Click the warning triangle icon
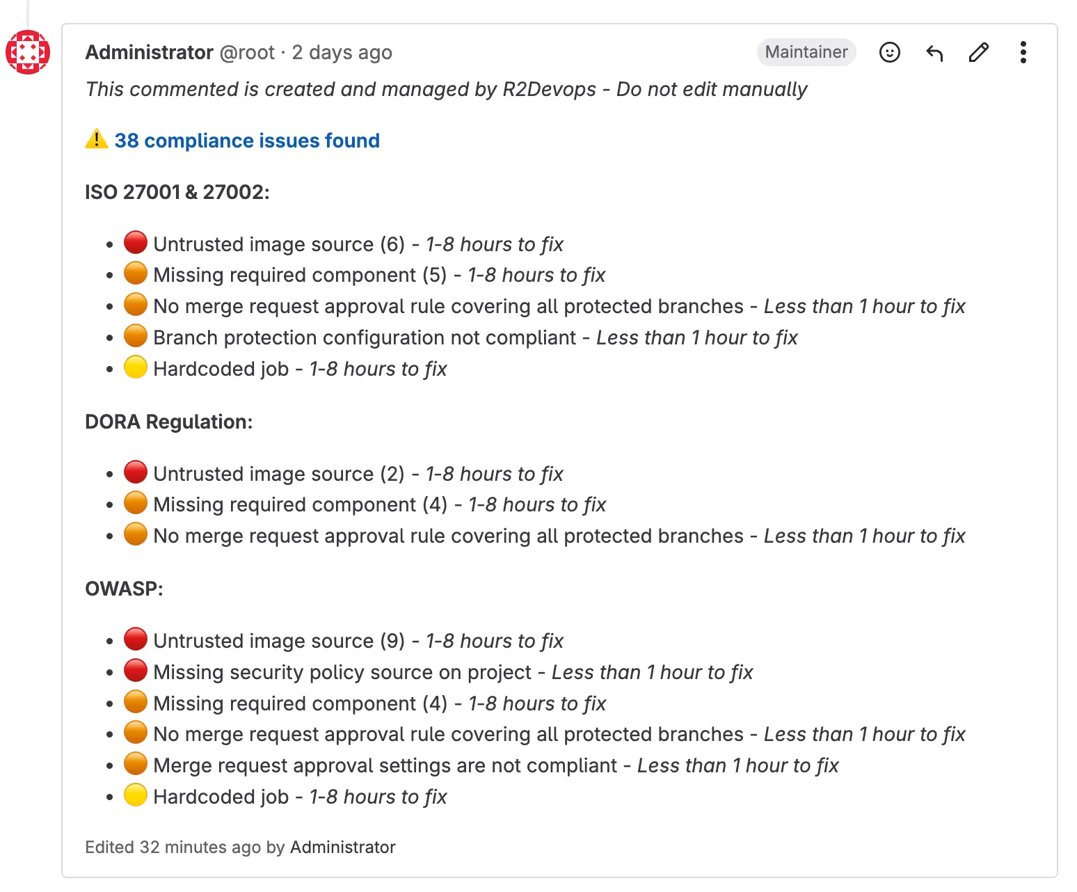Screen dimensions: 1077x892 96,140
